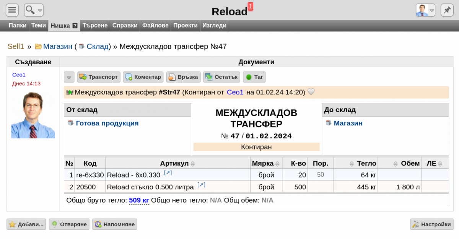Click the Отваряне button
Image resolution: width=459 pixels, height=239 pixels.
pos(69,224)
